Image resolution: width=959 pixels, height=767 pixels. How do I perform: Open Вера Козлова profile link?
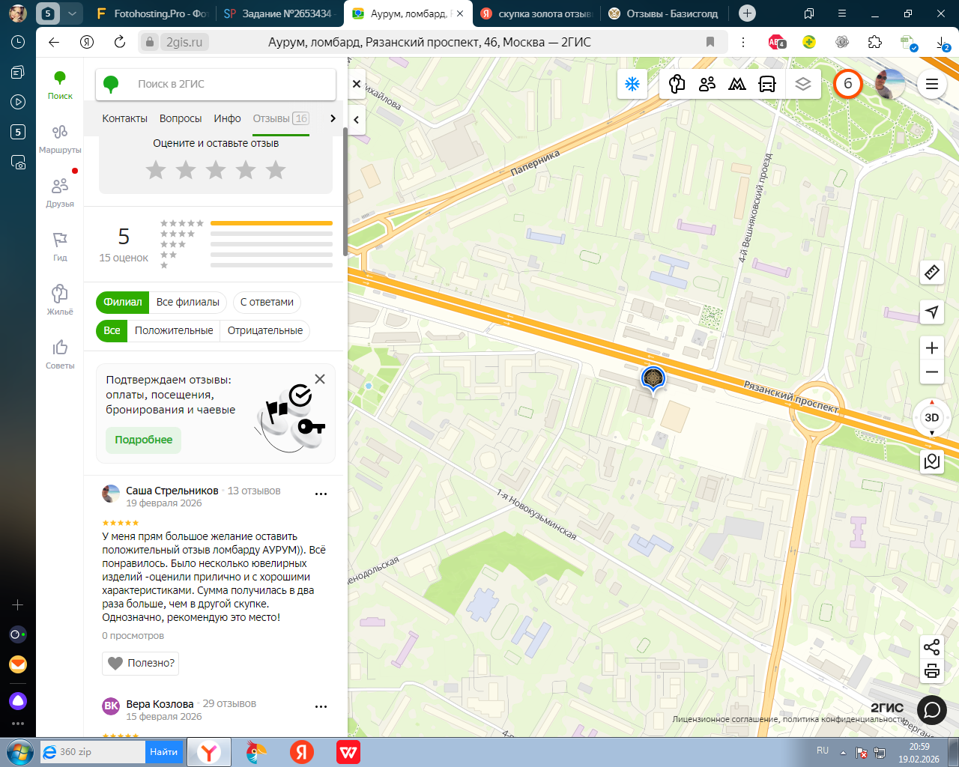160,704
